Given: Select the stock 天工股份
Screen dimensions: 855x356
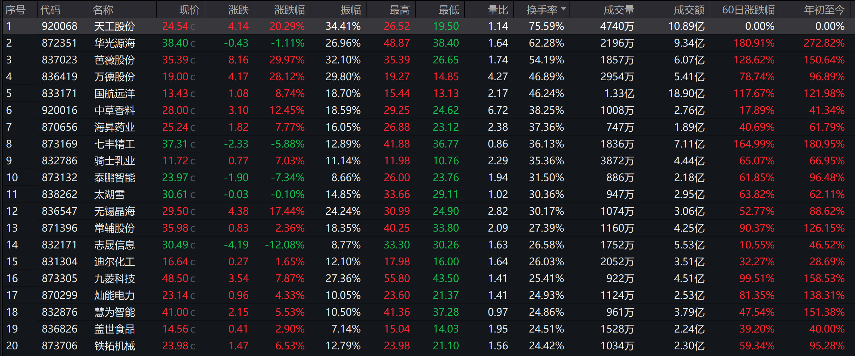Looking at the screenshot, I should pos(115,26).
